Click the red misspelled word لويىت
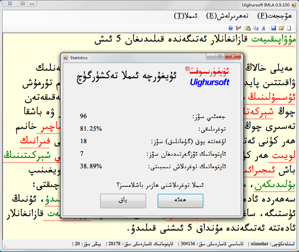 coord(284,156)
